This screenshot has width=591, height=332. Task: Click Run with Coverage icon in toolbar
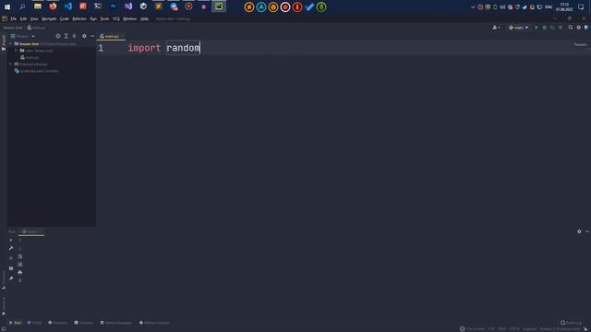(x=552, y=28)
